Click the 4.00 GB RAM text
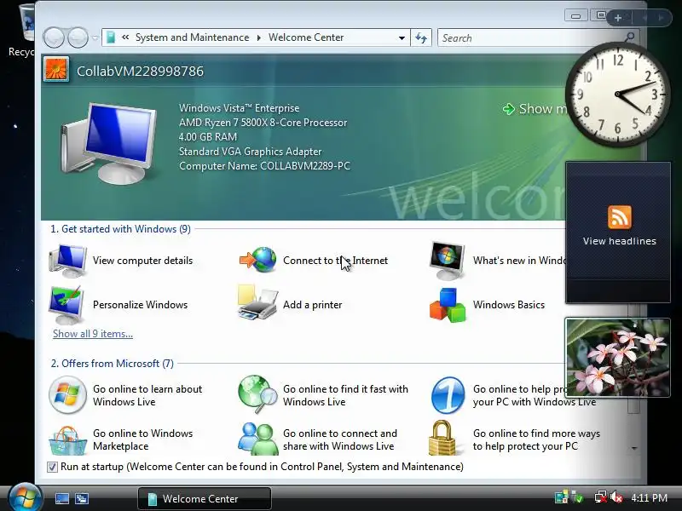This screenshot has width=682, height=511. [x=208, y=137]
